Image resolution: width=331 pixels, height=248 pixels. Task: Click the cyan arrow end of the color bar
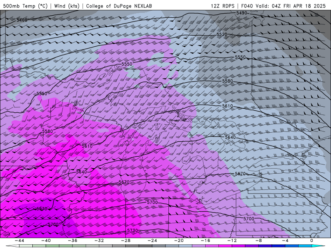[318, 246]
